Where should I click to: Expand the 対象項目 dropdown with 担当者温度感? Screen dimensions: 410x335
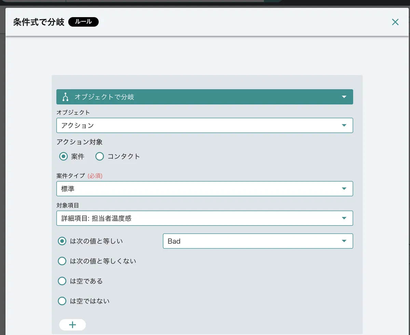click(x=204, y=218)
